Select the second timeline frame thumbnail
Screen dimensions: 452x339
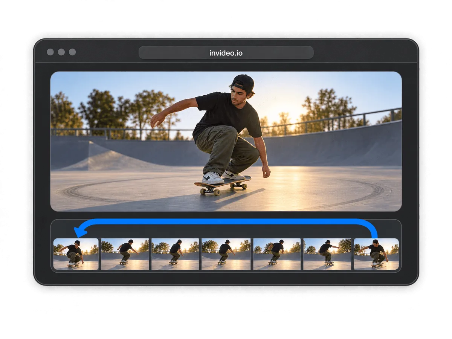[125, 254]
